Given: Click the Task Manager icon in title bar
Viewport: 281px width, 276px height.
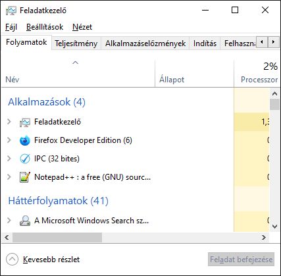Looking at the screenshot, I should coord(11,11).
